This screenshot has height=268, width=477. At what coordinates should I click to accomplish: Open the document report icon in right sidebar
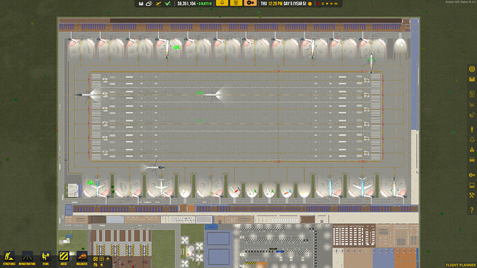472,94
